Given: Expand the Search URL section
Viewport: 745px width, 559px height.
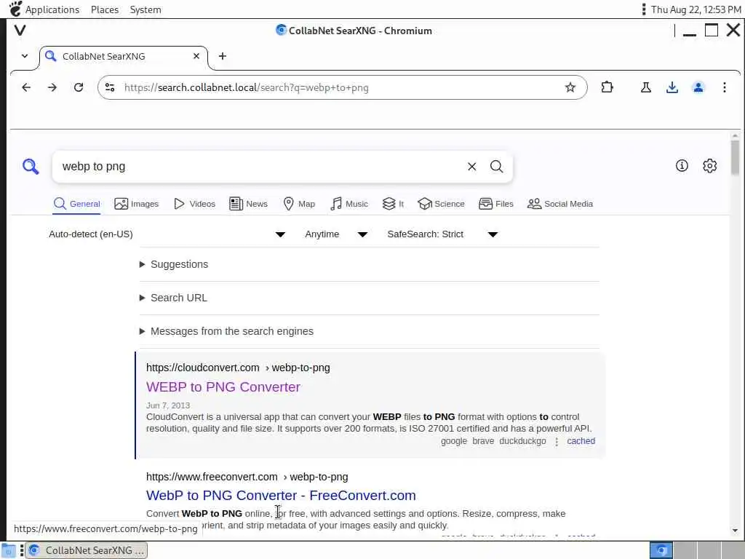Looking at the screenshot, I should tap(173, 298).
